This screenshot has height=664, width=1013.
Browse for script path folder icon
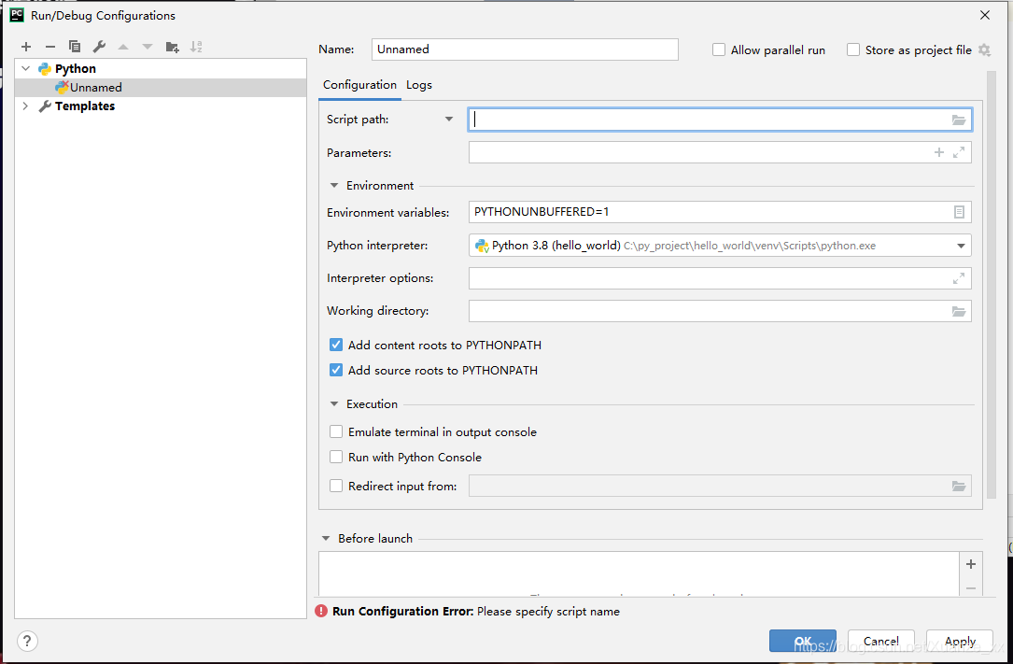pyautogui.click(x=959, y=120)
